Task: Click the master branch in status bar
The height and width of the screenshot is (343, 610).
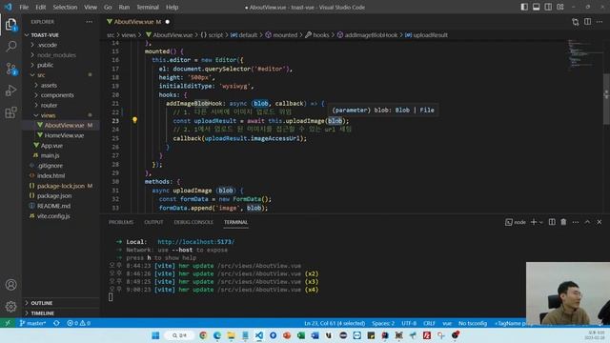Action: 32,323
